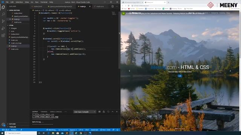
Task: Go to previous carousel slide in browser
Action: pos(130,71)
